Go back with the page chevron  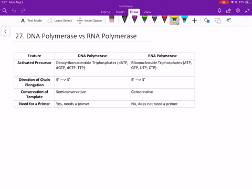click(5, 31)
